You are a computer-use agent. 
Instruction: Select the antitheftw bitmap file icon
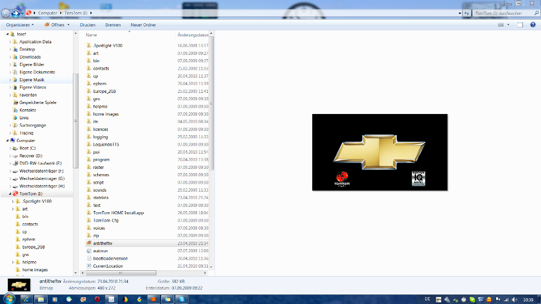click(89, 243)
